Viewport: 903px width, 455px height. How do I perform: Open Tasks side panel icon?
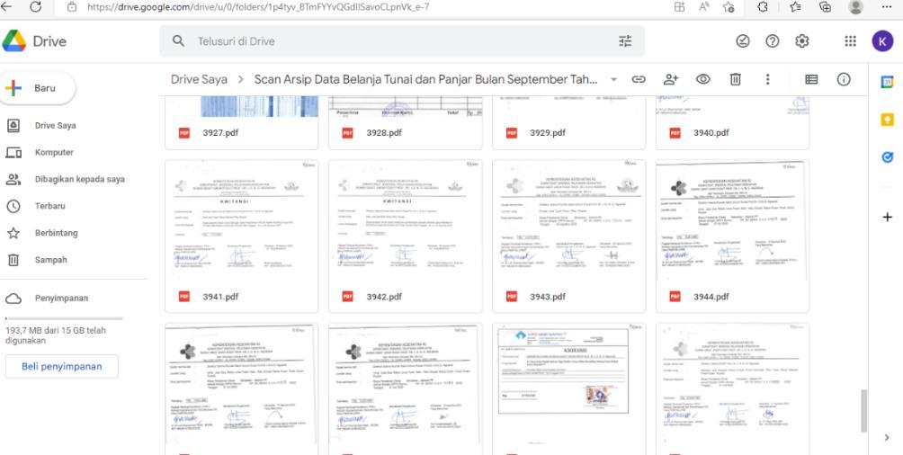pyautogui.click(x=888, y=156)
